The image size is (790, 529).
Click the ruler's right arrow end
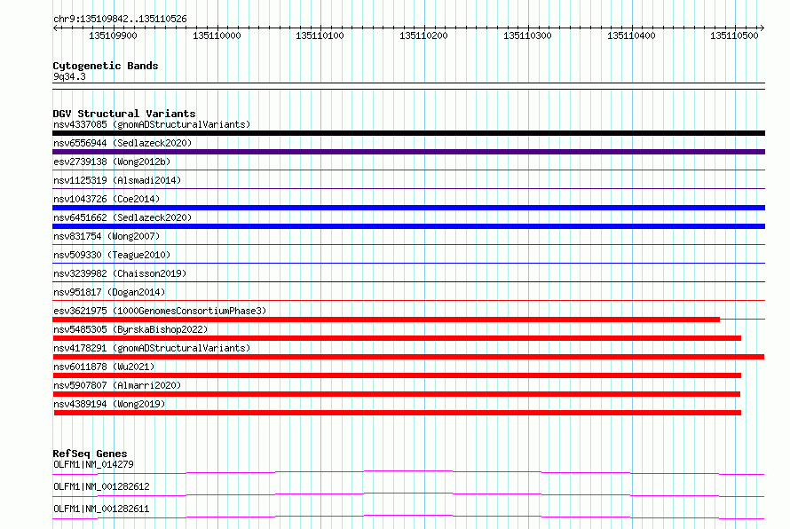point(762,28)
